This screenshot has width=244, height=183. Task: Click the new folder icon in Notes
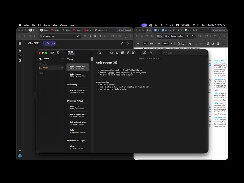pos(52,53)
